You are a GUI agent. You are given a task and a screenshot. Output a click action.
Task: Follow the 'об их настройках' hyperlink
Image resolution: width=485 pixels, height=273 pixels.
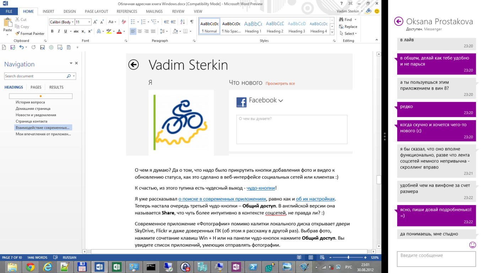315,199
